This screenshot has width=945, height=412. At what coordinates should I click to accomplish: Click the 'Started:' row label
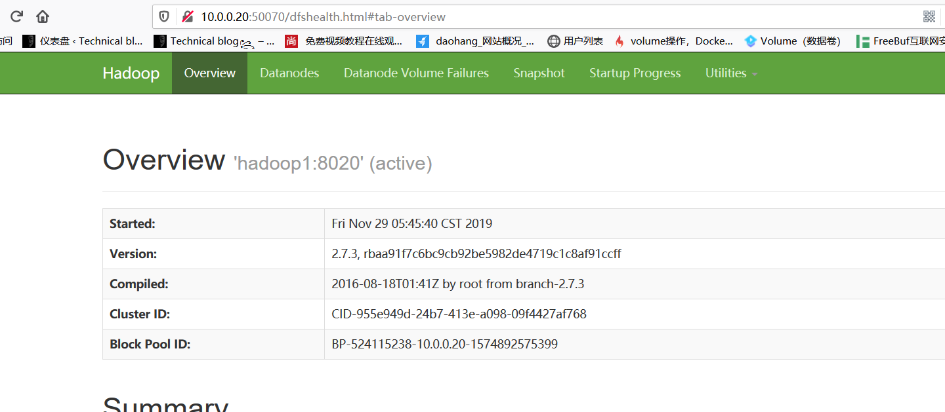pos(133,224)
